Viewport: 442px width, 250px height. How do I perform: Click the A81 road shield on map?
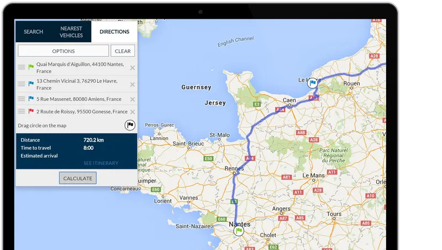click(x=286, y=177)
